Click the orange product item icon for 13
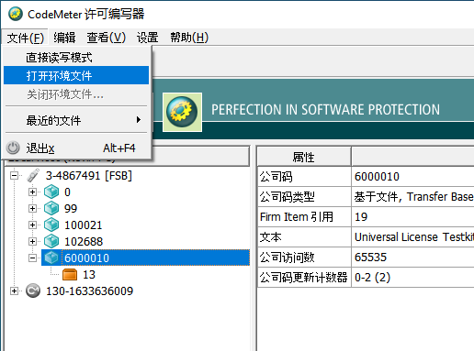 [70, 275]
